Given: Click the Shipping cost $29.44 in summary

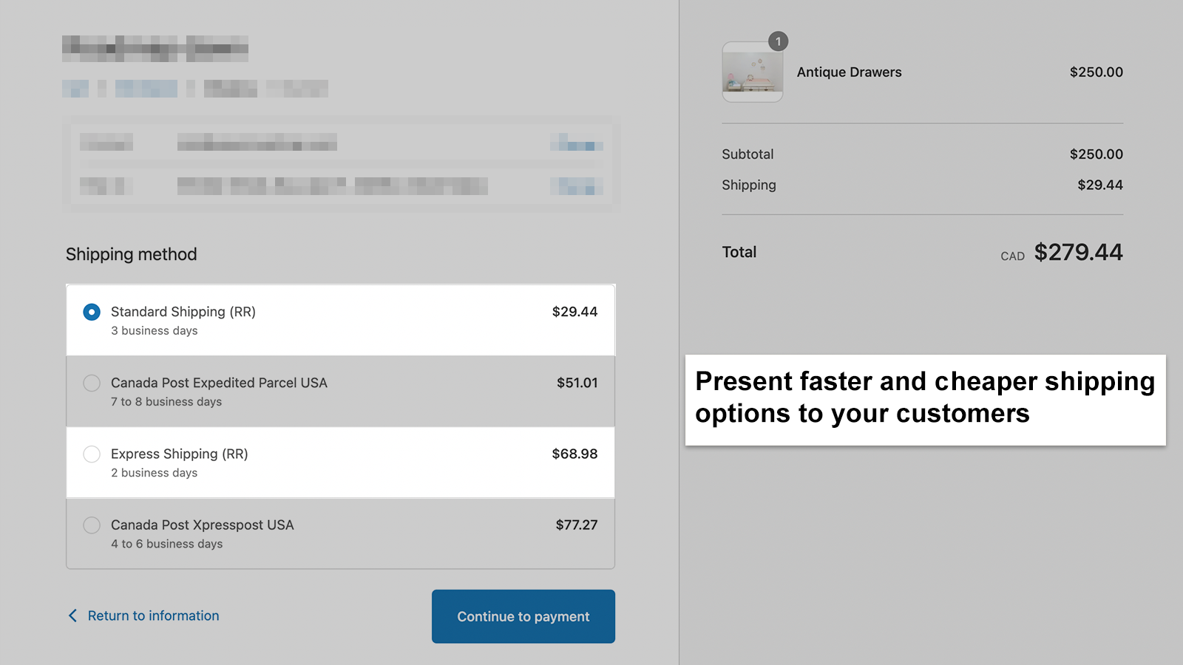Looking at the screenshot, I should tap(1101, 185).
